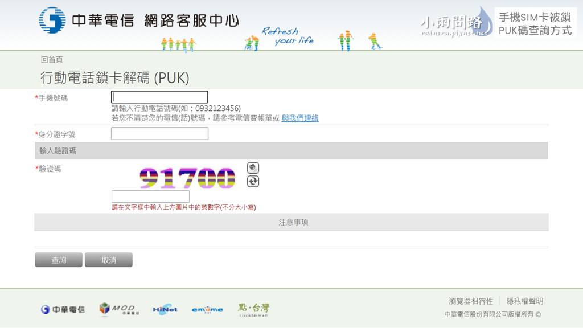Click the 行動電話鎖卡解碼 (PUK) page title
The width and height of the screenshot is (583, 328).
coord(115,77)
